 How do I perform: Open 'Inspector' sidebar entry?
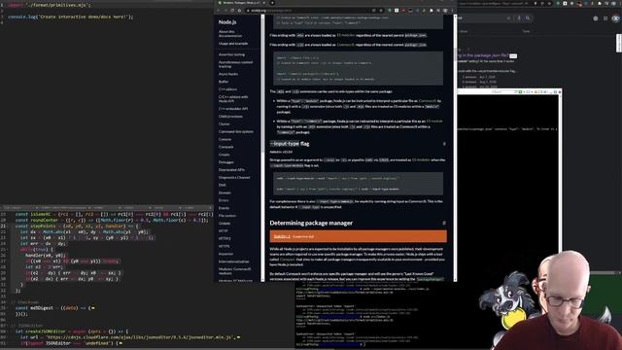coord(225,254)
